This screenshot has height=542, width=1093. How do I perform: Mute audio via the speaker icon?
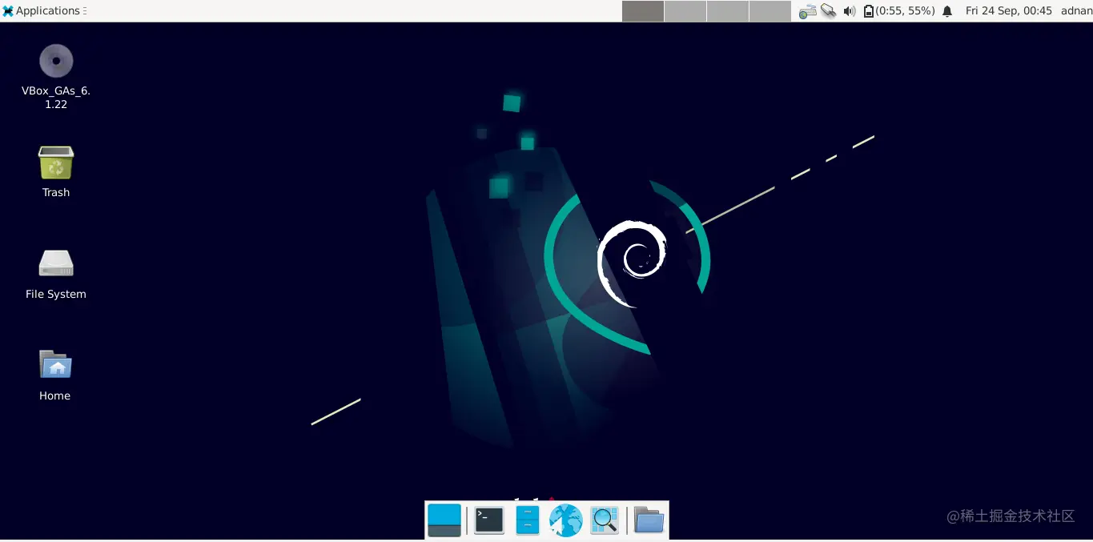(848, 10)
